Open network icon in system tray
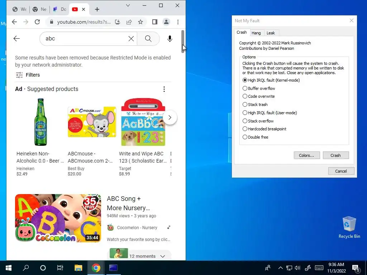The width and height of the screenshot is (367, 275). [289, 268]
